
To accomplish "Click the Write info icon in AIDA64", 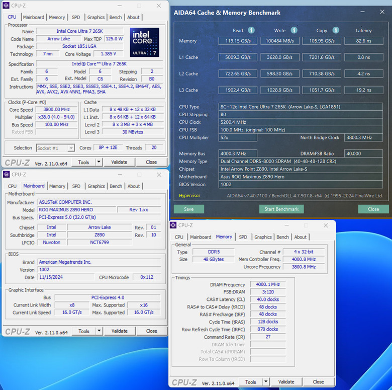I will (294, 30).
